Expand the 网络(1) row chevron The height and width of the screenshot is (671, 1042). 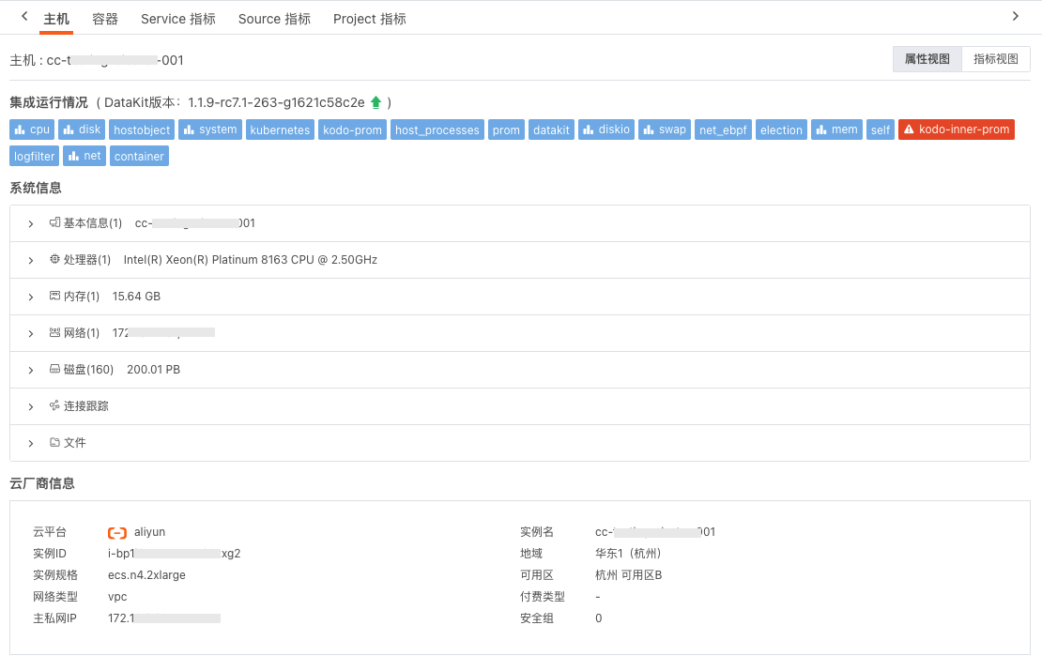coord(31,333)
